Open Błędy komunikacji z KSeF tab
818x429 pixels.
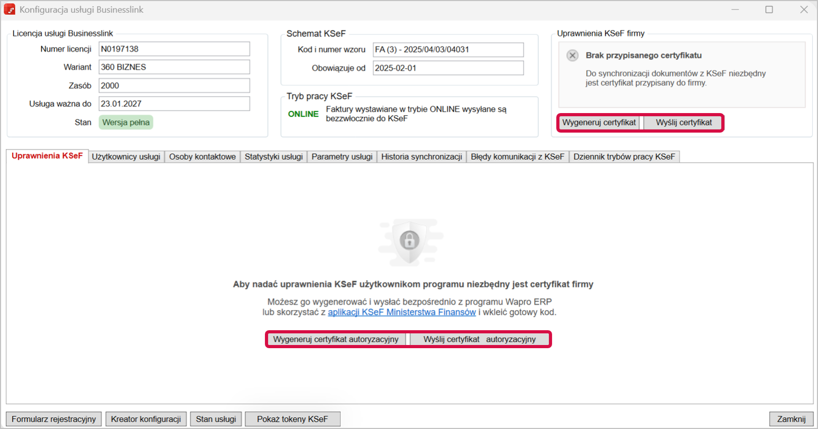click(x=517, y=156)
